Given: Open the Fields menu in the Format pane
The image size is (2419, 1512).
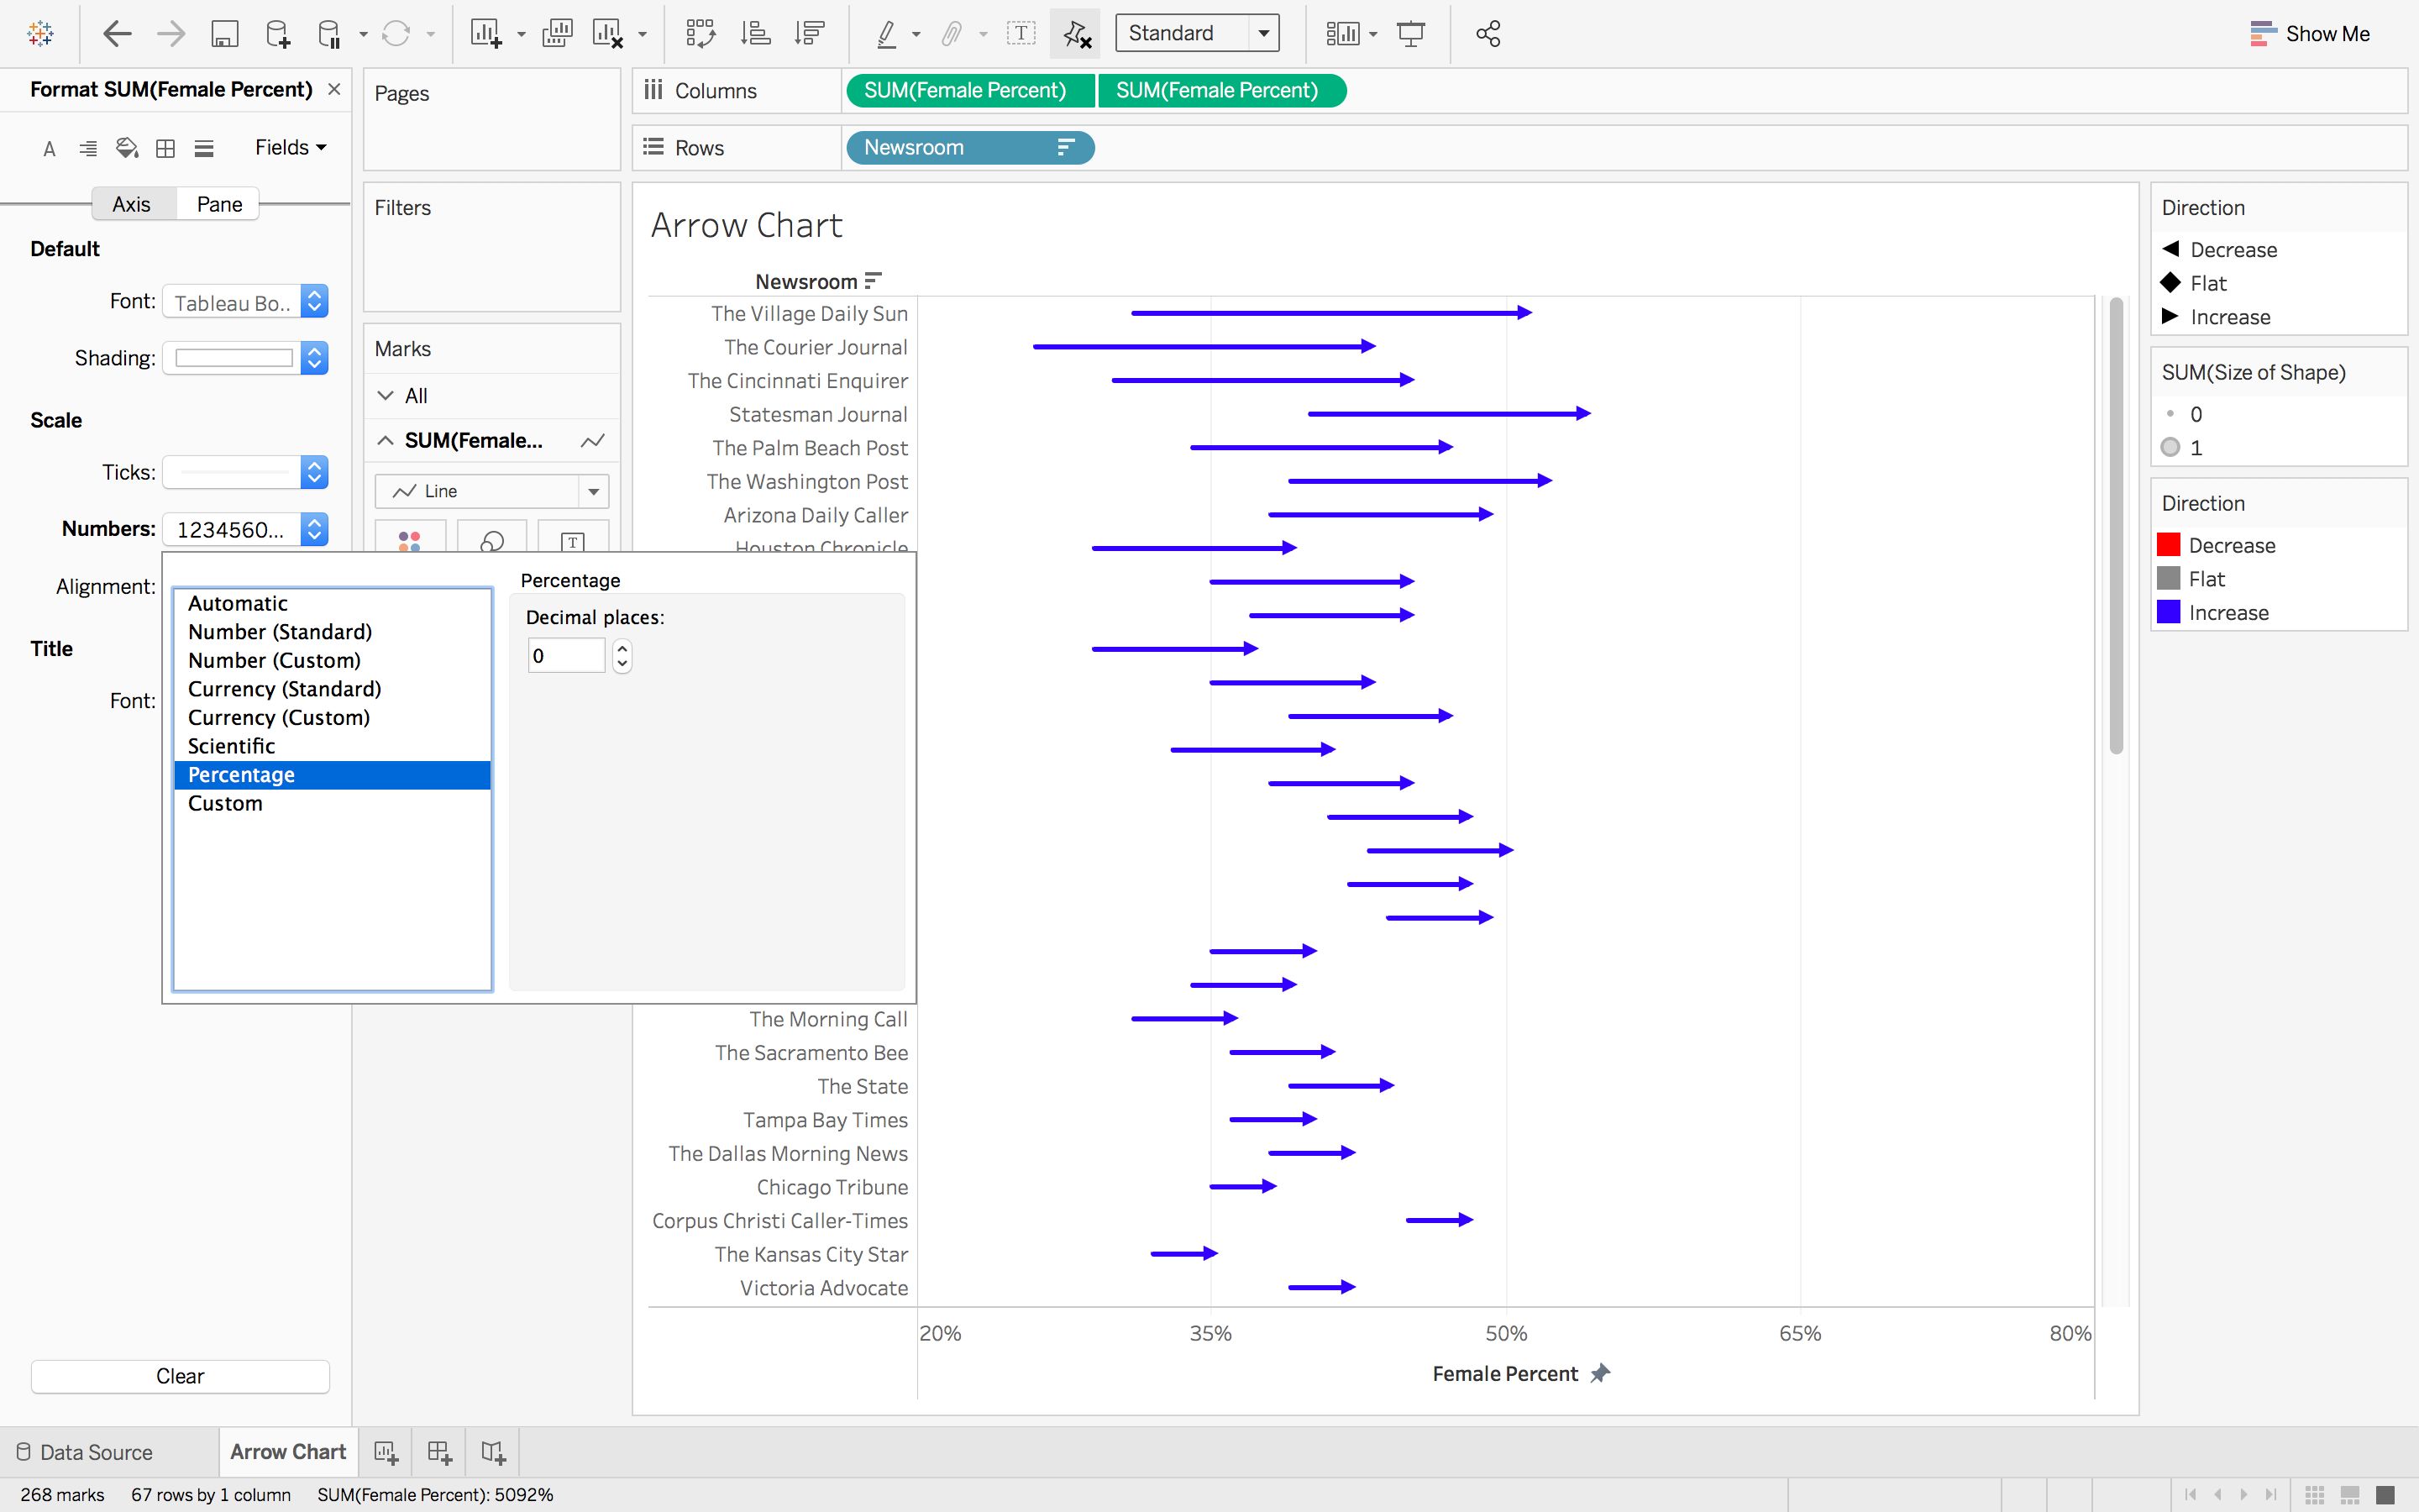Looking at the screenshot, I should pyautogui.click(x=288, y=147).
